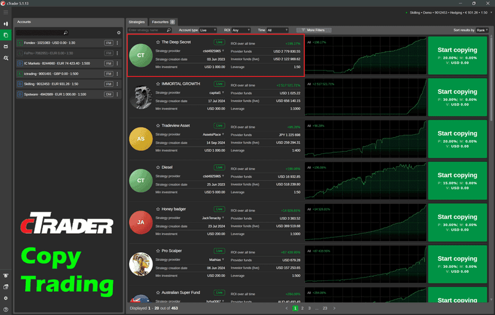This screenshot has height=315, width=495.
Task: Switch to the Strategies tab
Action: coord(137,21)
